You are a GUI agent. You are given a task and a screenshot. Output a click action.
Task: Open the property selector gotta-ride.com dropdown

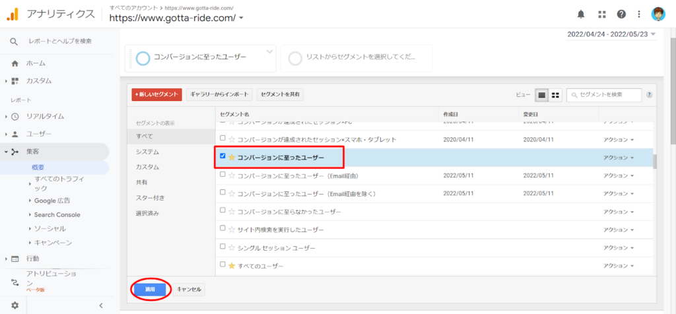pos(176,18)
